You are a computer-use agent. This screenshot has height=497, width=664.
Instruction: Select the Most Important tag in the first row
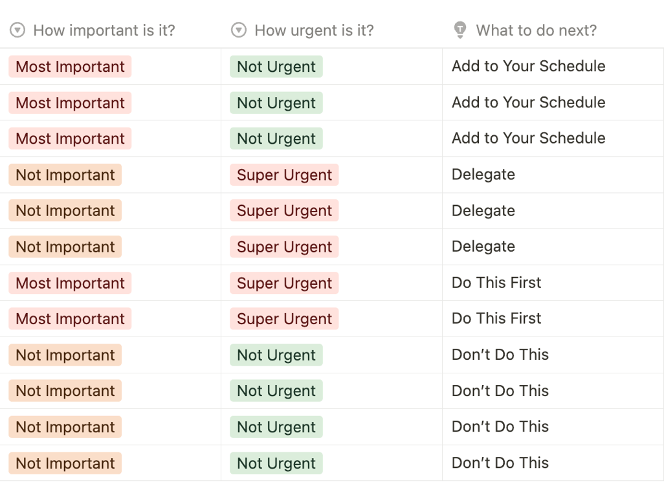tap(70, 67)
